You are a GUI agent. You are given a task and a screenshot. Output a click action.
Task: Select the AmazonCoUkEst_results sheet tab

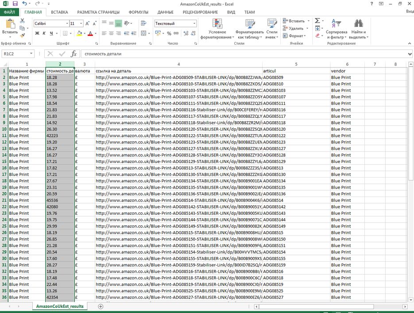tap(60, 306)
